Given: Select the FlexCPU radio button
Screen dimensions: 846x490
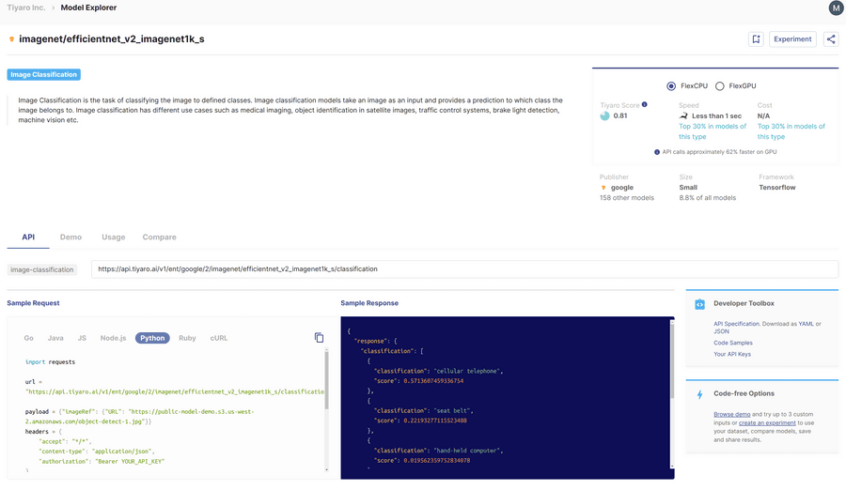Looking at the screenshot, I should click(671, 86).
